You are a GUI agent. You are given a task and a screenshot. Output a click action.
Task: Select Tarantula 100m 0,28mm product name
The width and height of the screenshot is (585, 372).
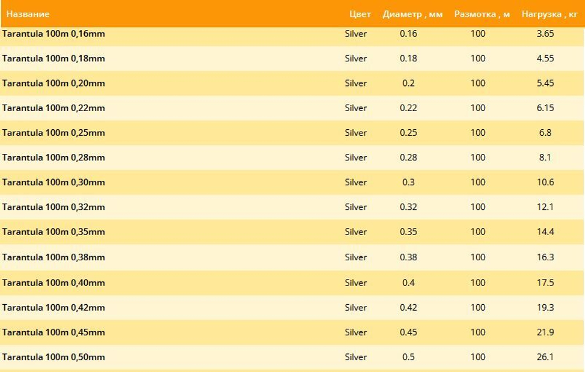(53, 157)
